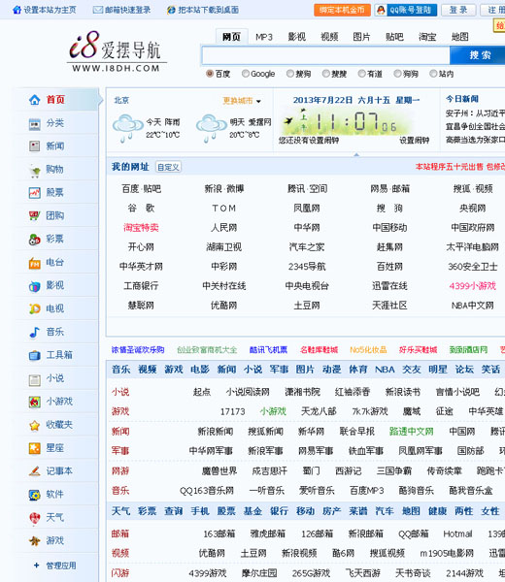Select the 站内 site search radio button
Image resolution: width=505 pixels, height=582 pixels.
point(432,74)
